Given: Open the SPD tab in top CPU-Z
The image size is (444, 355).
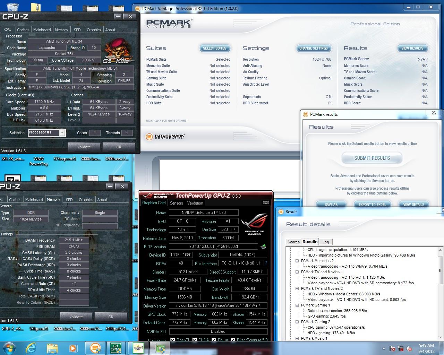Looking at the screenshot, I should tap(77, 30).
